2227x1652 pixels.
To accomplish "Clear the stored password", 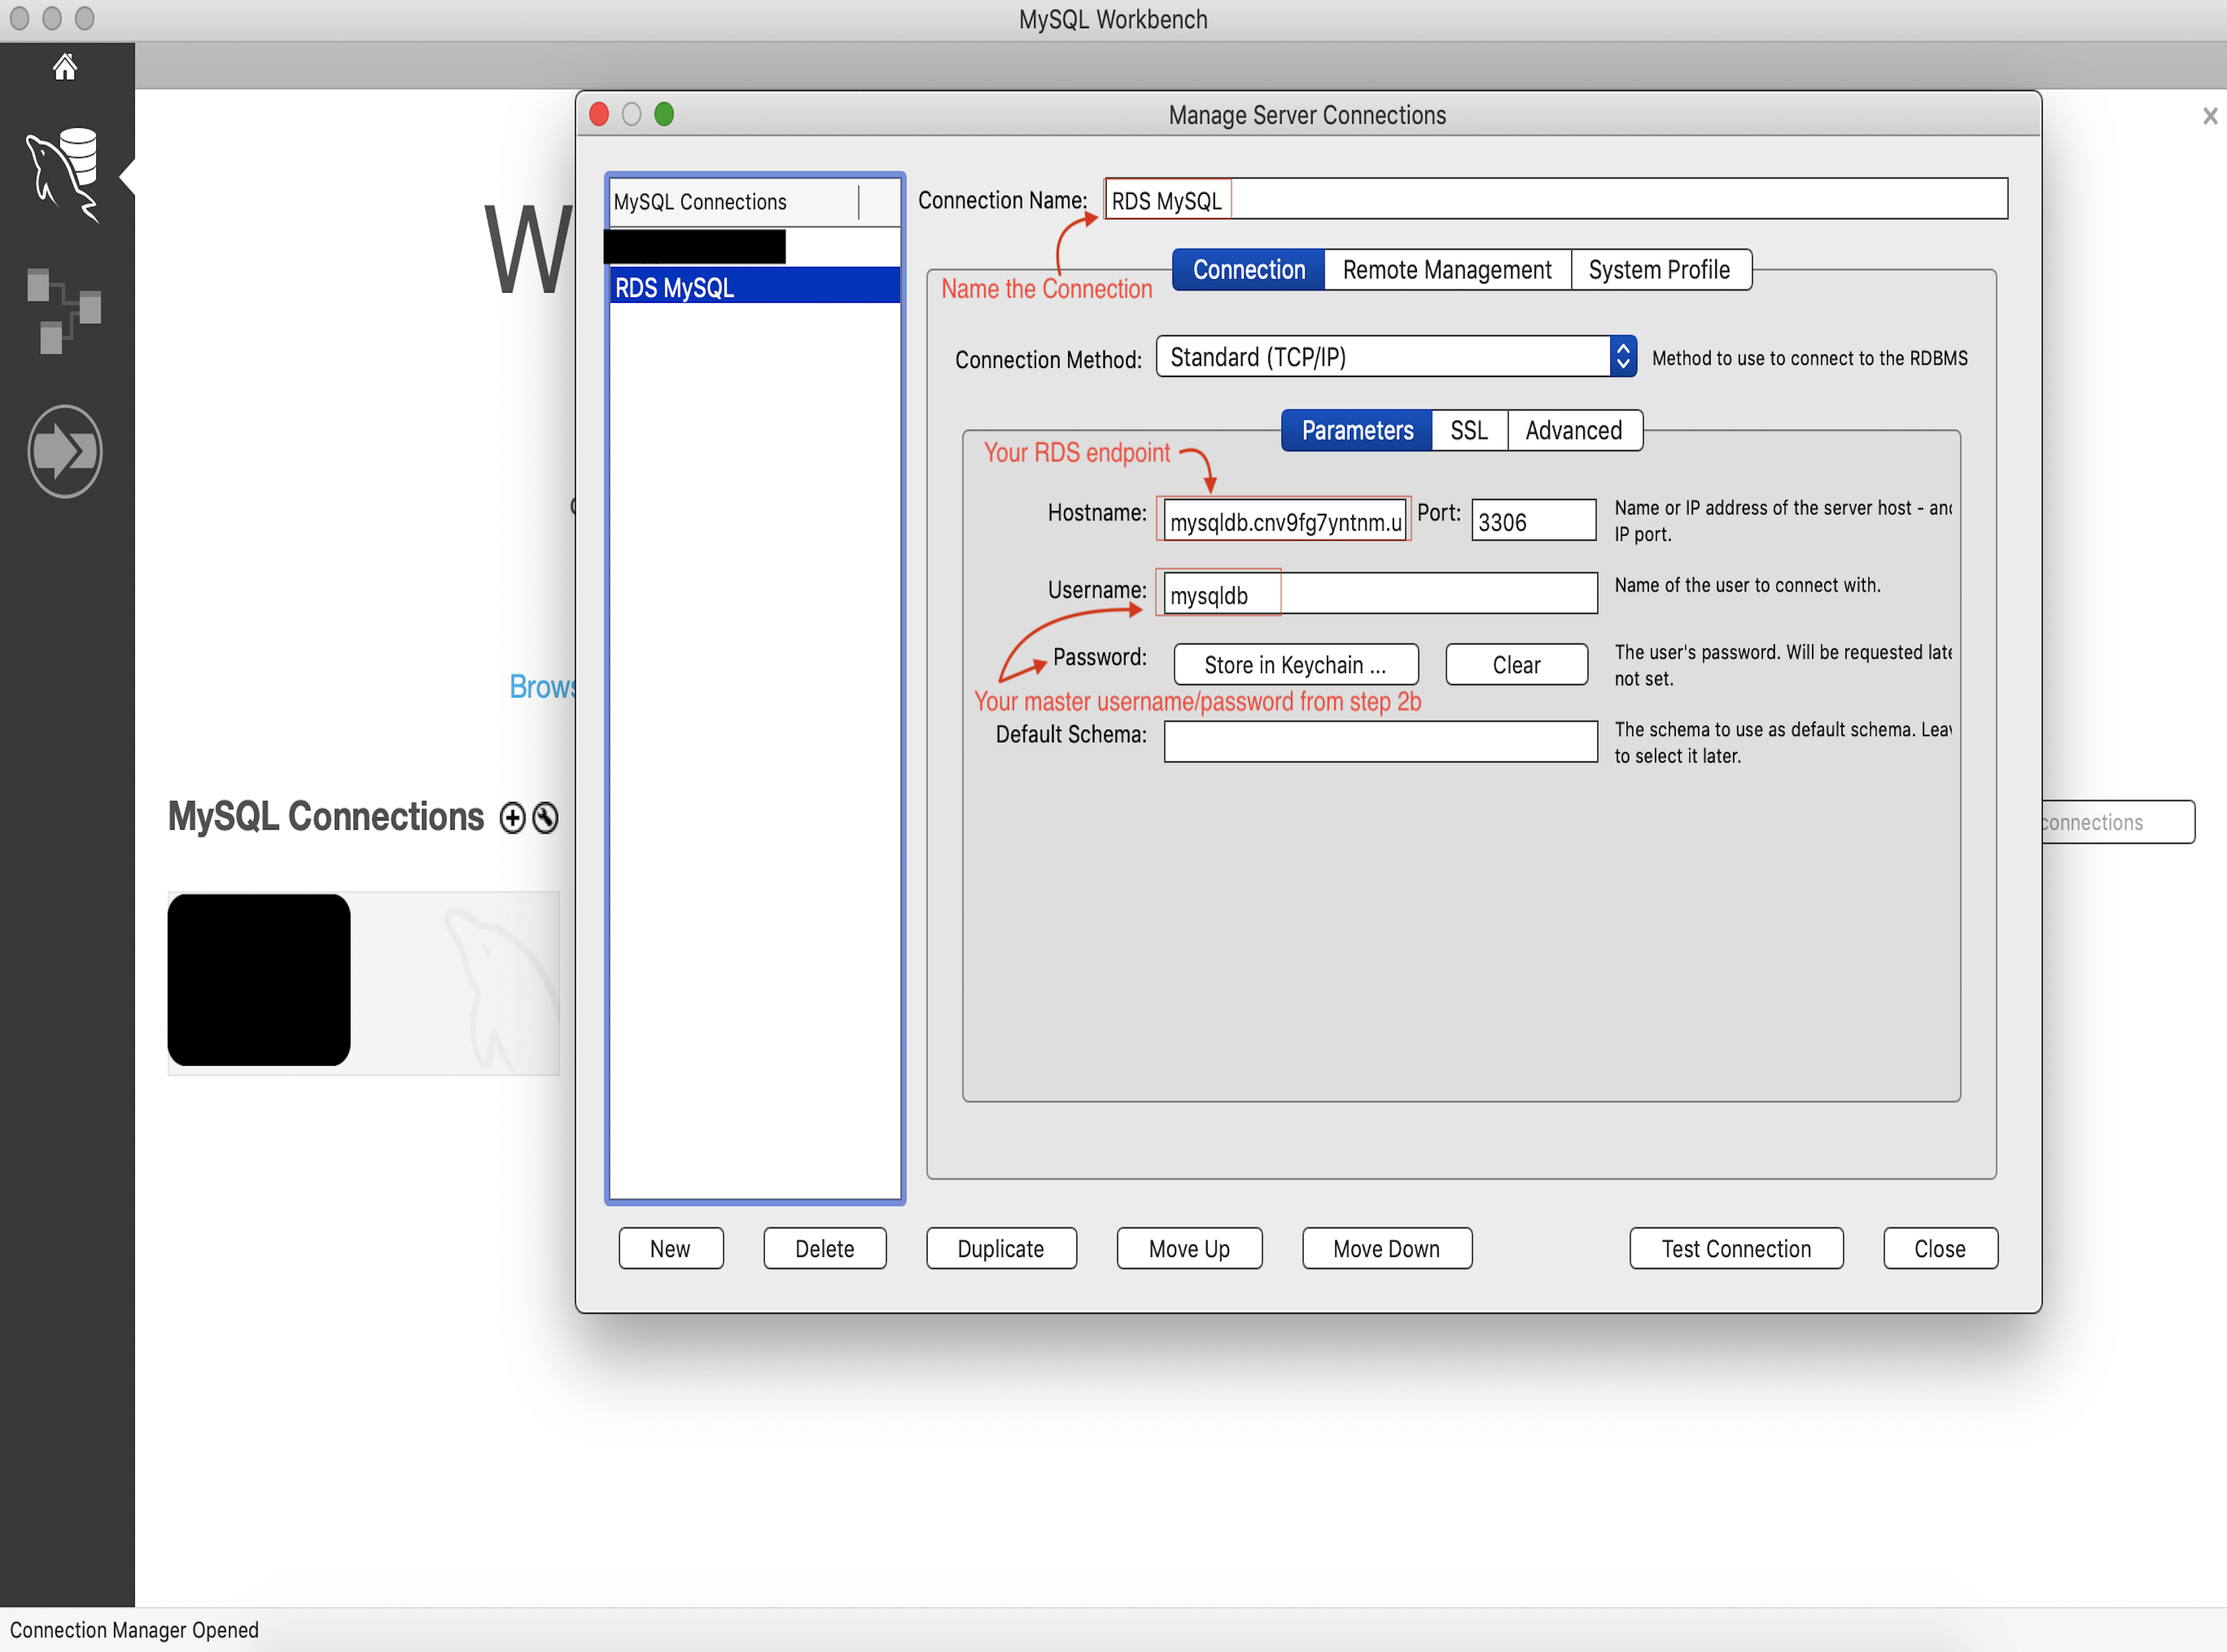I will coord(1517,665).
